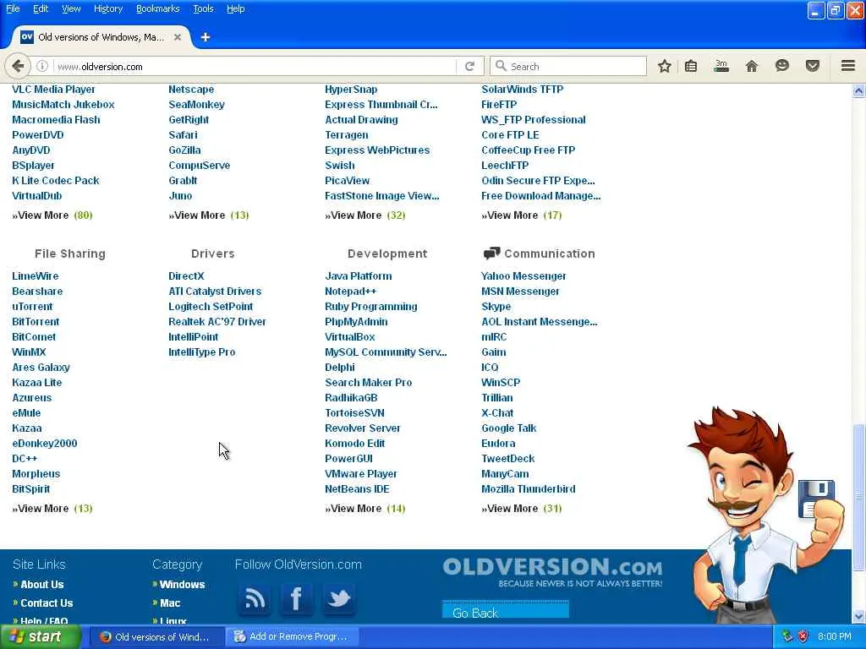Expand View More (31) under Communication

click(521, 508)
